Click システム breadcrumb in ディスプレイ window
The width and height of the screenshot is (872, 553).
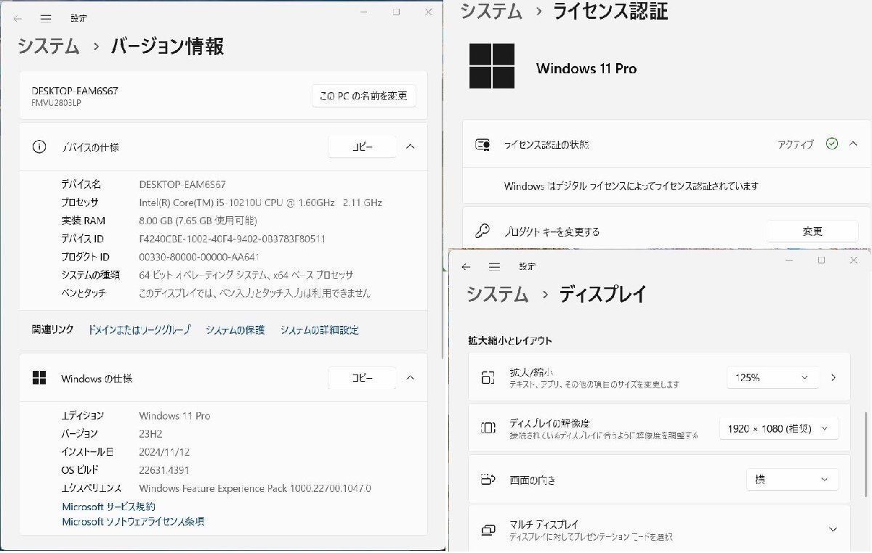(x=498, y=294)
